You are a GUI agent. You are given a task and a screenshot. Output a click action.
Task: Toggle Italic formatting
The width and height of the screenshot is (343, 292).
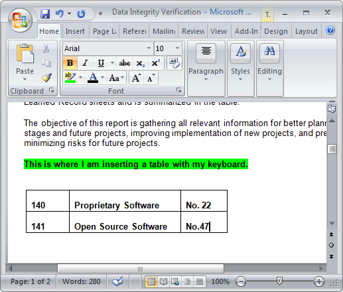pyautogui.click(x=85, y=63)
